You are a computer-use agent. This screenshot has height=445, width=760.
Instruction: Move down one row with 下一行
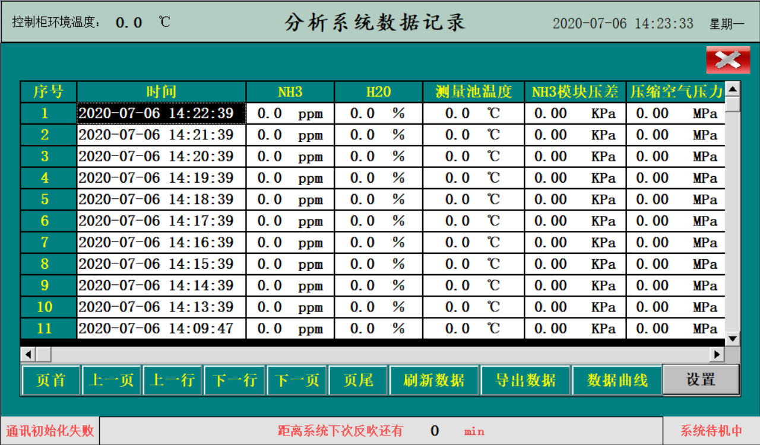tap(234, 380)
